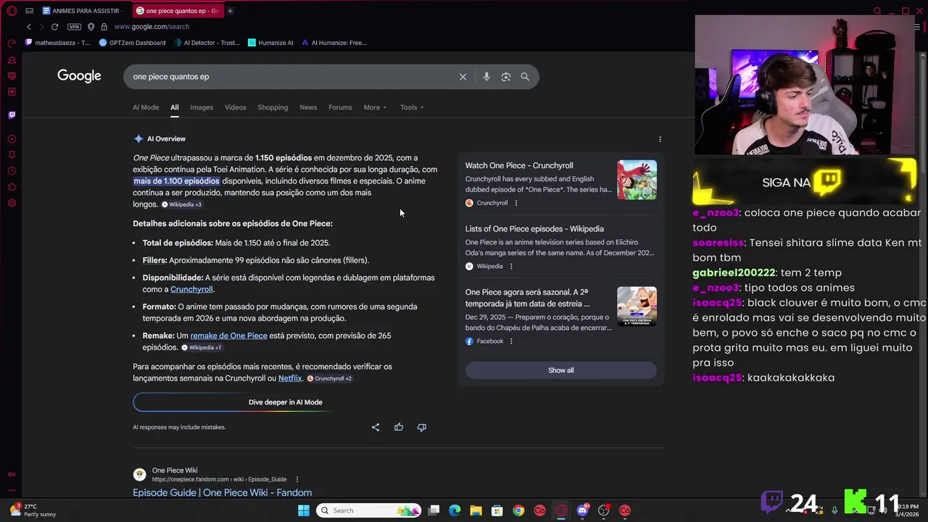Image resolution: width=928 pixels, height=522 pixels.
Task: Open File Explorer from taskbar
Action: click(476, 510)
